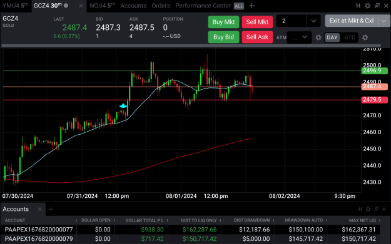Click the Sell Mkt button
This screenshot has height=244, width=391.
coord(257,22)
